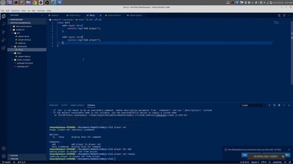Open the Terminal menu
Screen dimensions: 293x164
(x=41, y=11)
